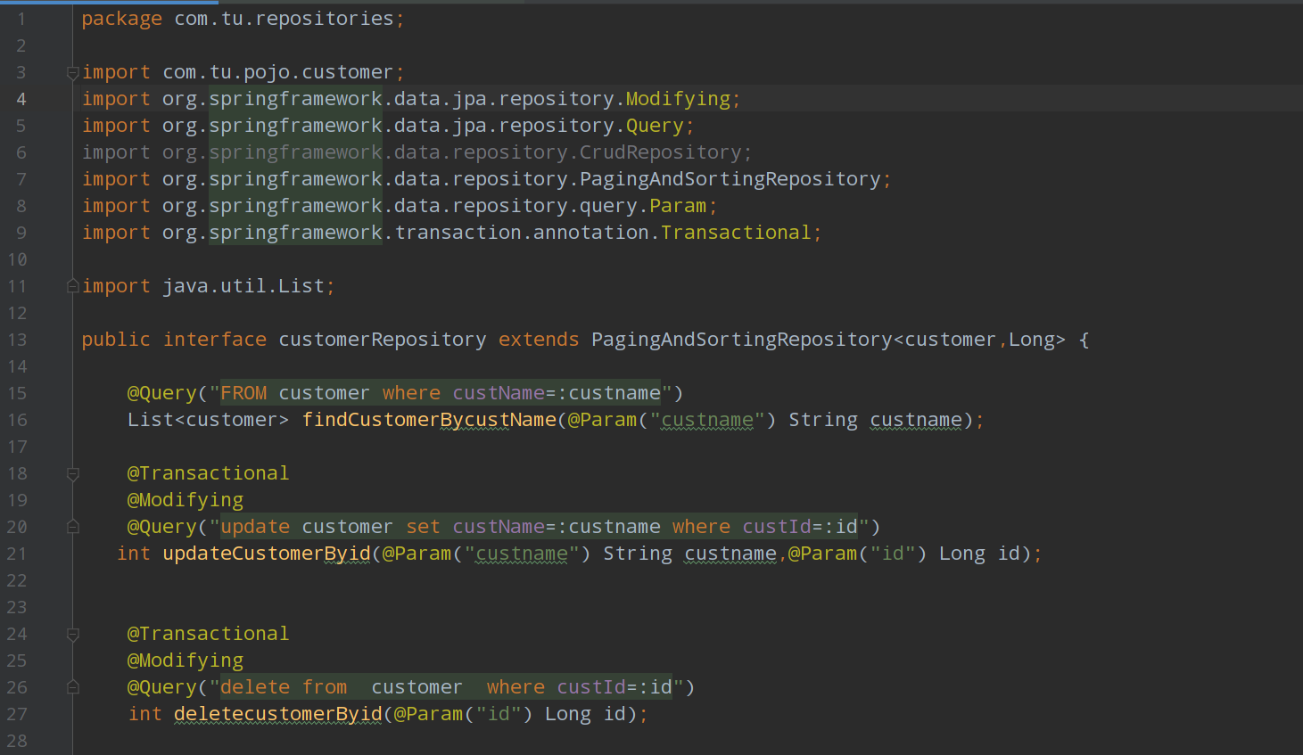Image resolution: width=1303 pixels, height=755 pixels.
Task: Click 'PagingAndSortingRepository<customer' on line 13
Action: click(x=794, y=340)
